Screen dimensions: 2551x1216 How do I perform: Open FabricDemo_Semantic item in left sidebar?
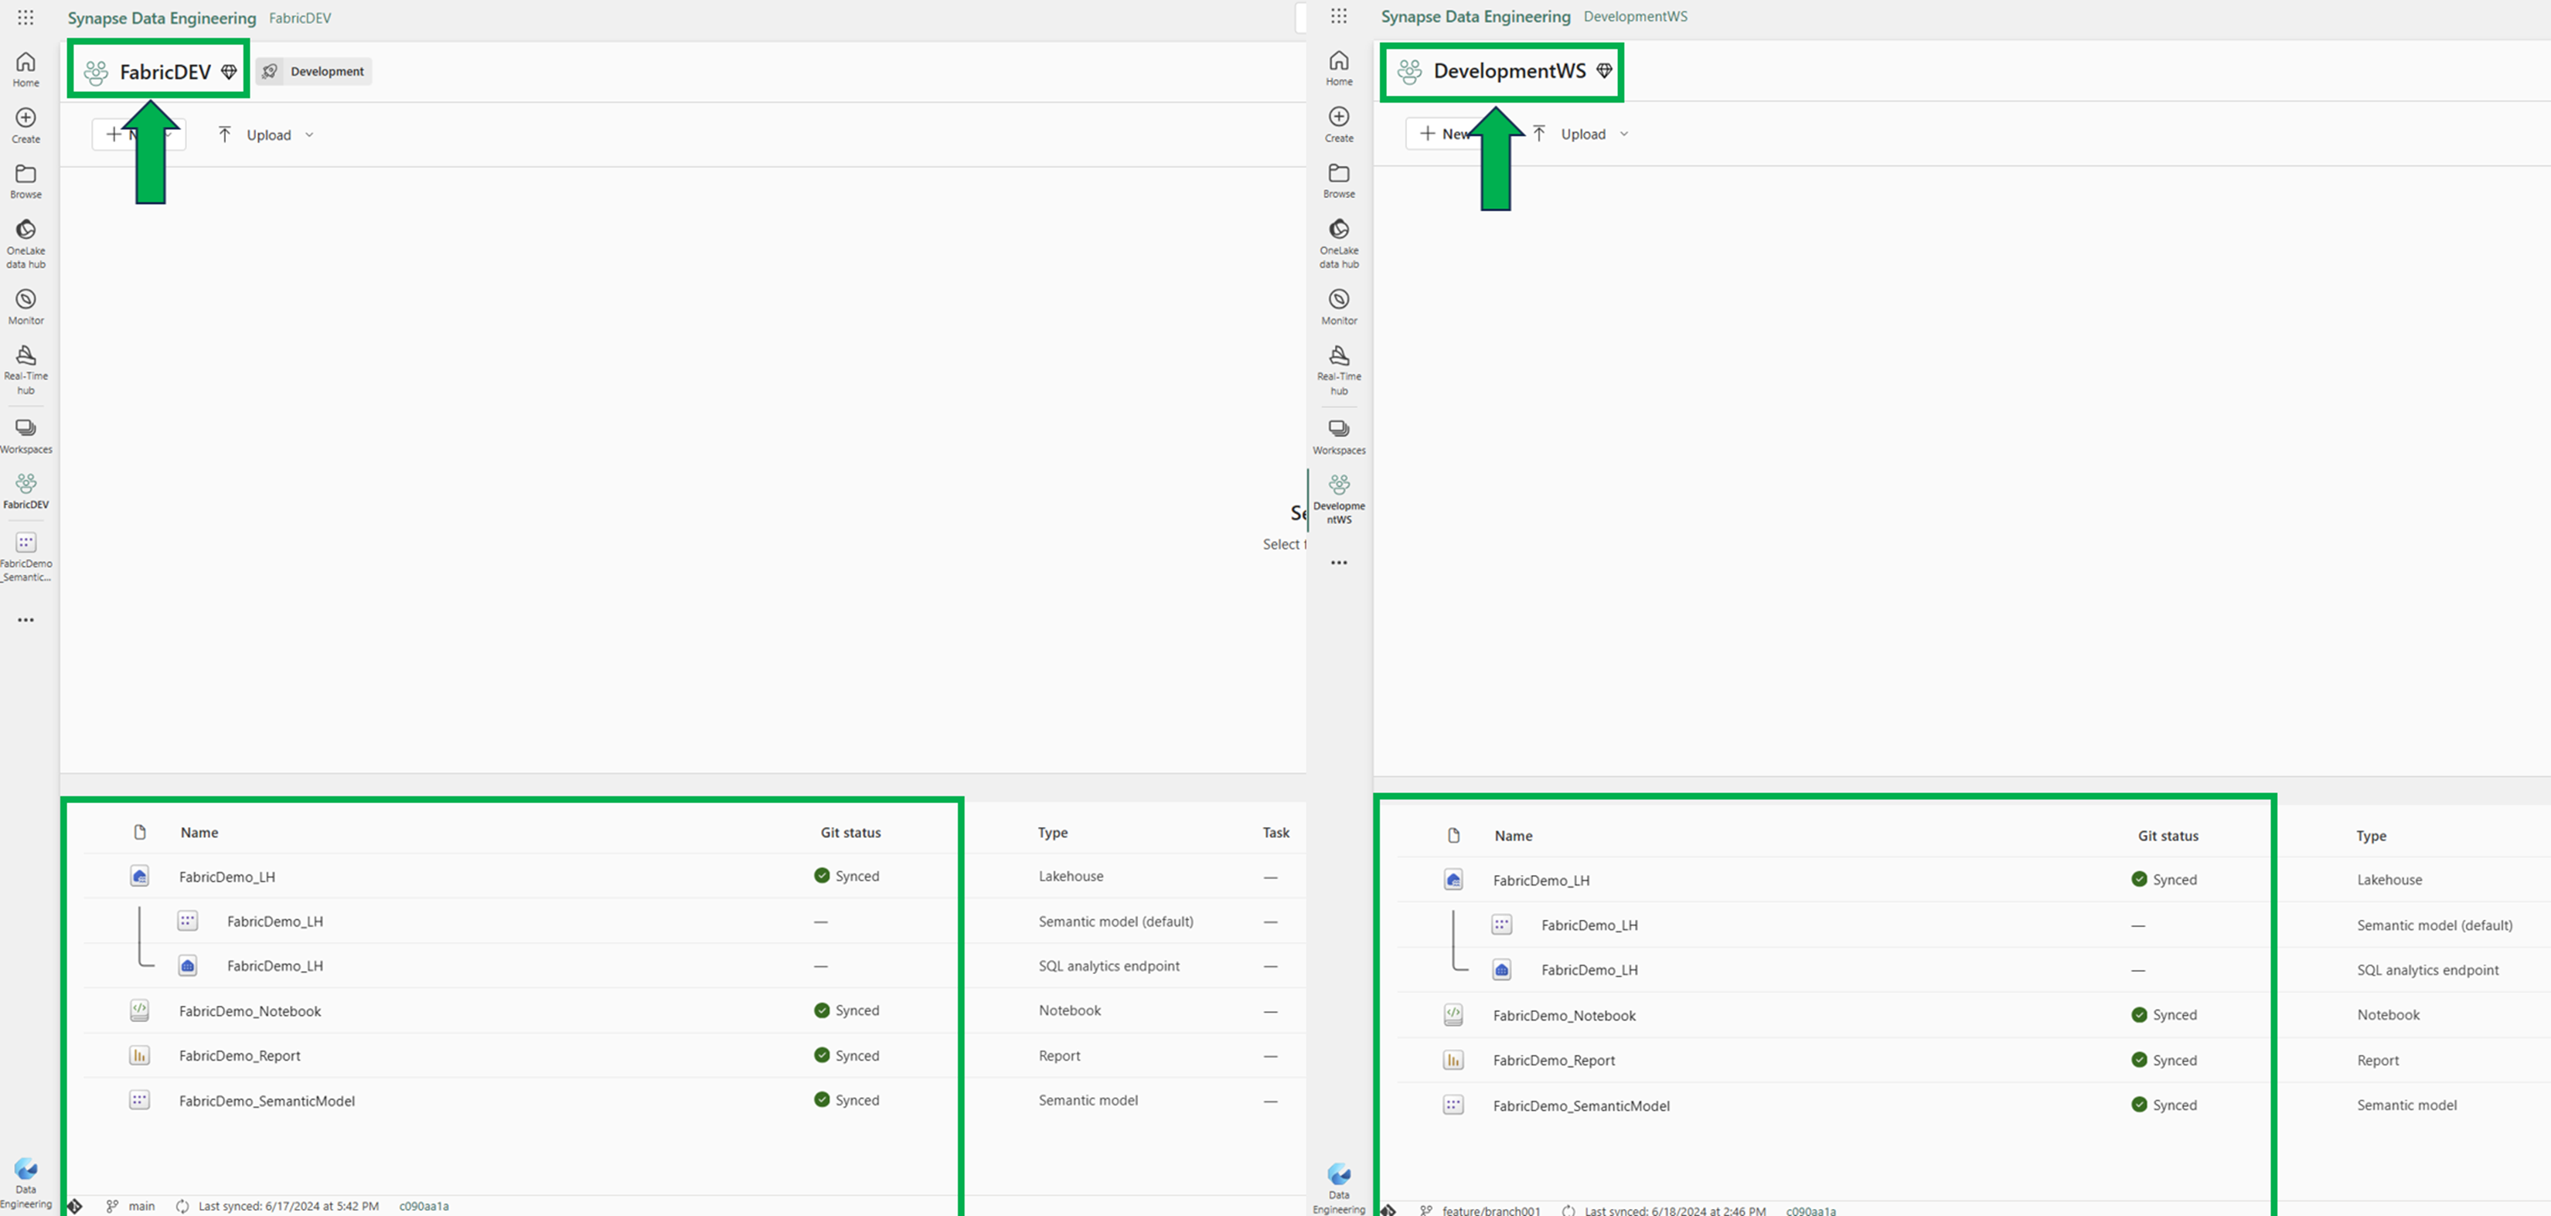[x=26, y=557]
